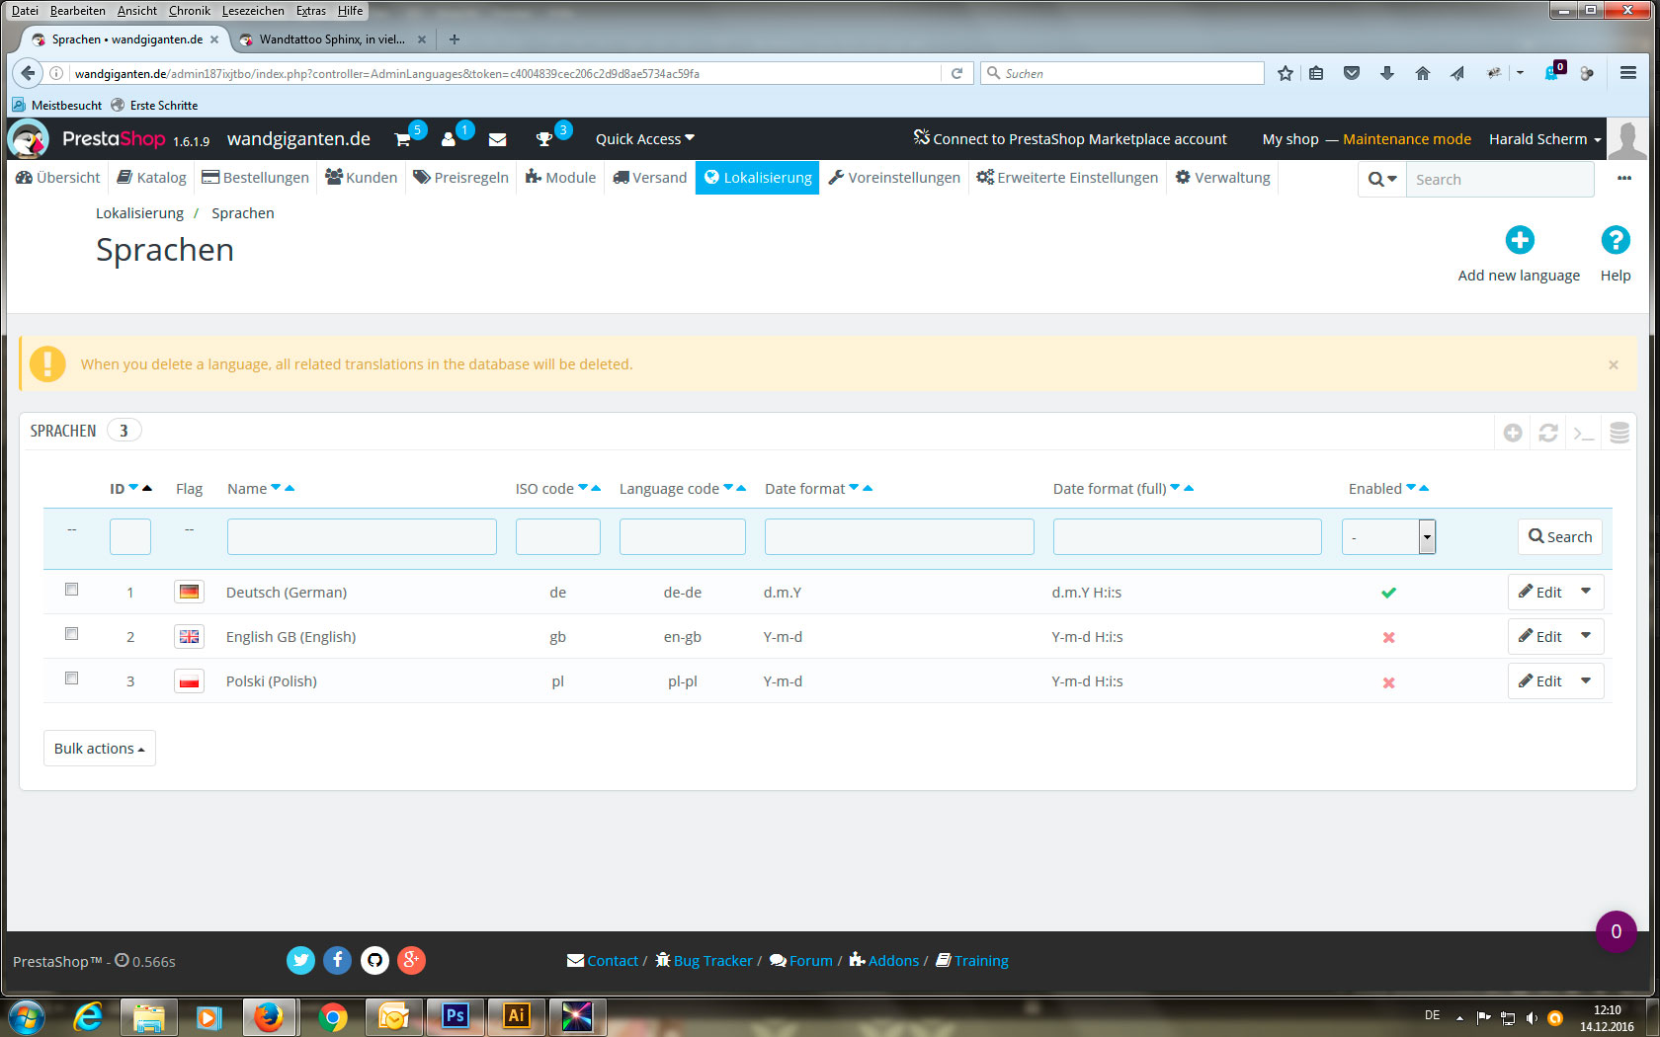Dismiss the yellow delete-language warning
The height and width of the screenshot is (1037, 1660).
pyautogui.click(x=1614, y=364)
